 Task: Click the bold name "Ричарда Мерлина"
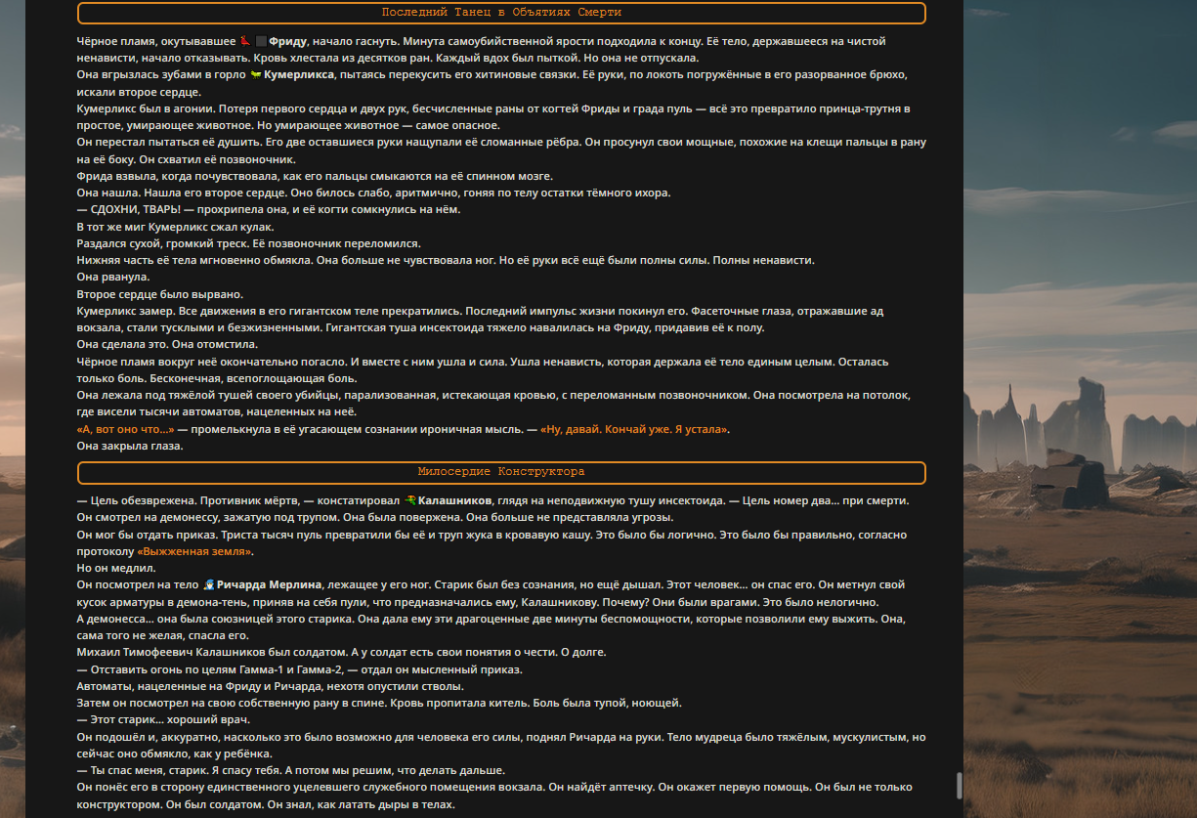pos(271,584)
